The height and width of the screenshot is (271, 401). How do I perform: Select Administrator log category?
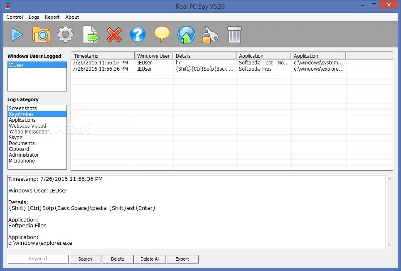tap(37, 155)
